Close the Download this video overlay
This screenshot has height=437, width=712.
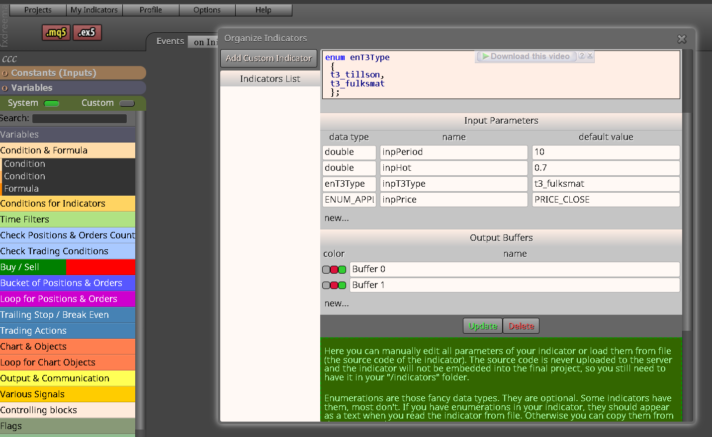pos(590,56)
